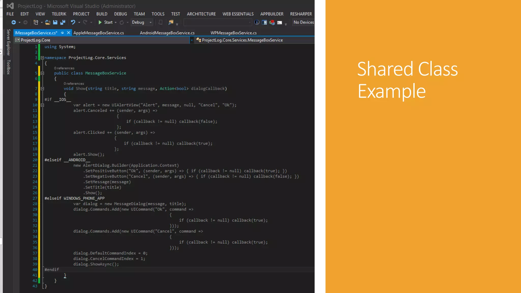Click the MessageBoxService class name in code
The height and width of the screenshot is (293, 521).
click(106, 73)
